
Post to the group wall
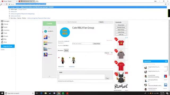tap(107, 78)
